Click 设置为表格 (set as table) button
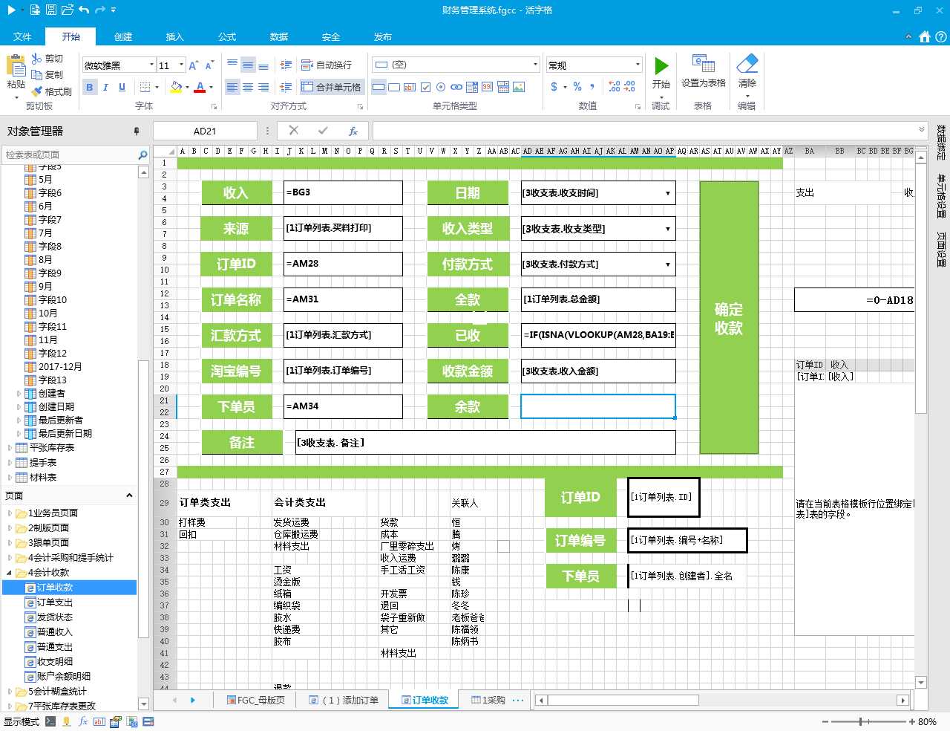 (703, 72)
